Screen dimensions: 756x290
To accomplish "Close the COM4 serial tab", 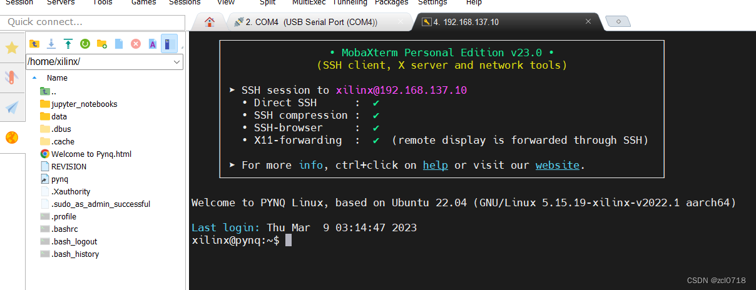I will point(401,21).
